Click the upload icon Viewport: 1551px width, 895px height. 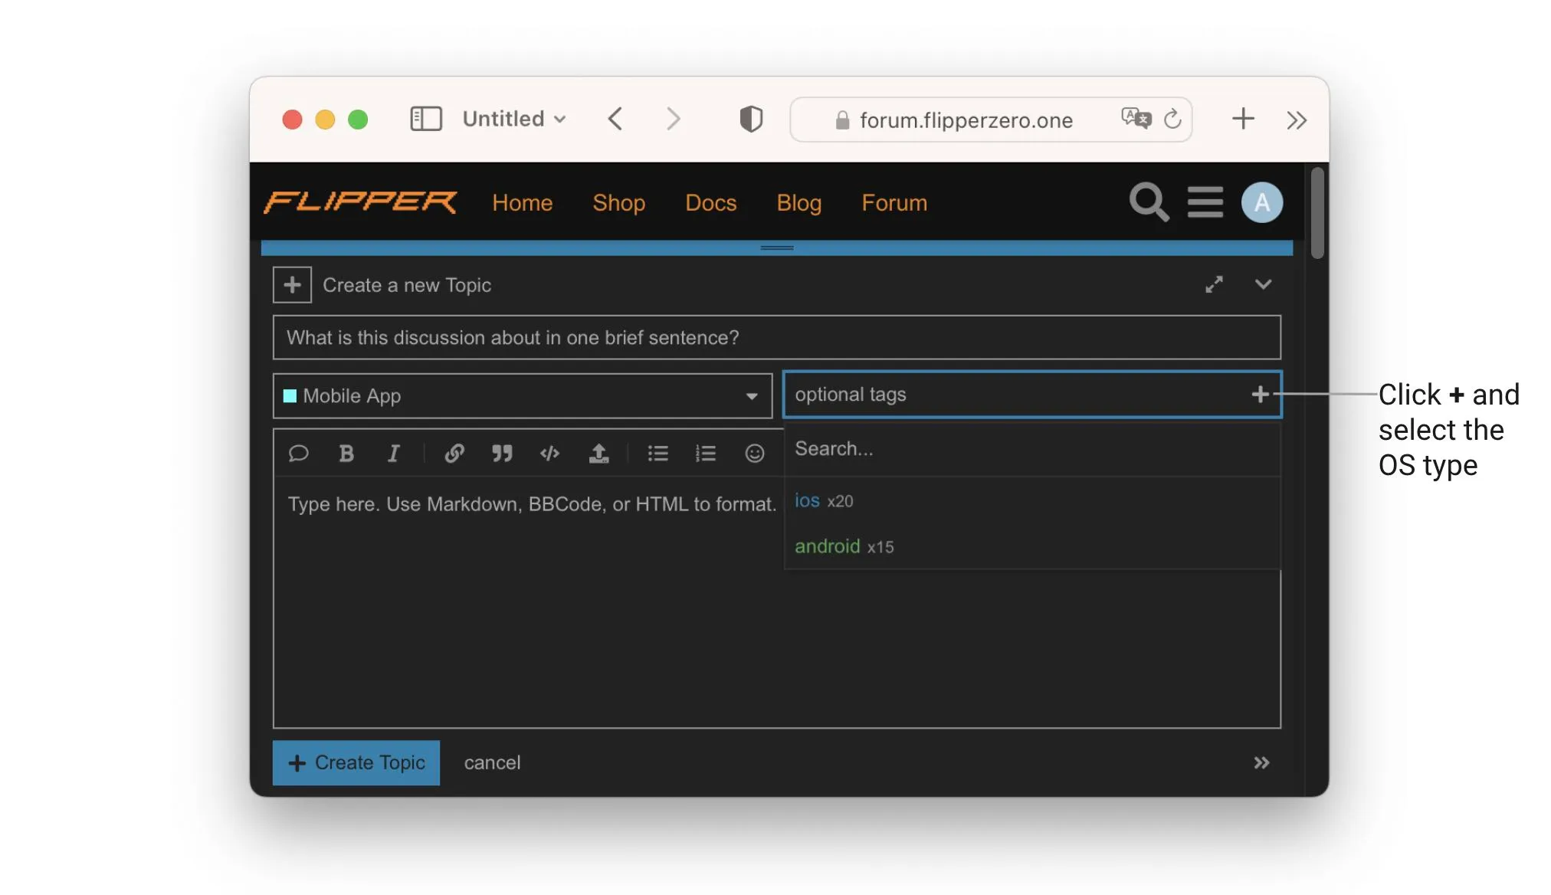pos(598,454)
